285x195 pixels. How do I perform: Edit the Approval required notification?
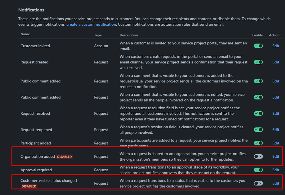tap(275, 170)
